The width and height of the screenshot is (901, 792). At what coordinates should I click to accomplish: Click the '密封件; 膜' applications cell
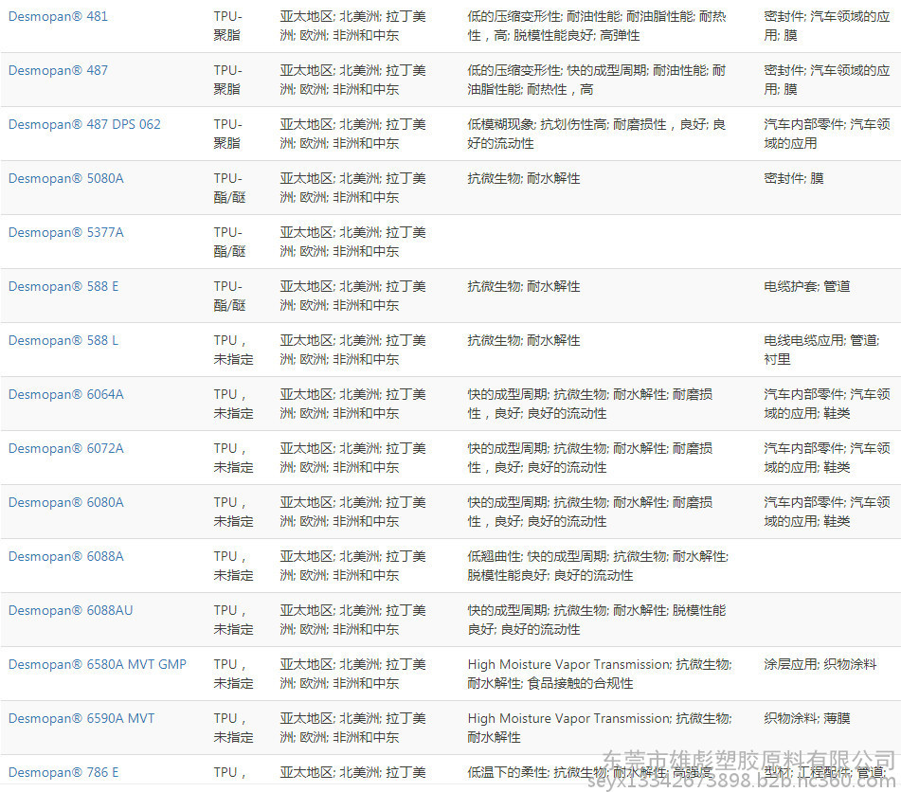[x=794, y=179]
